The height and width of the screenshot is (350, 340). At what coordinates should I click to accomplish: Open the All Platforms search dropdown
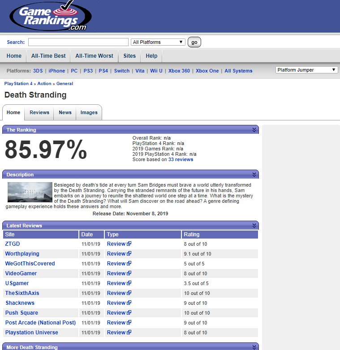click(x=158, y=42)
